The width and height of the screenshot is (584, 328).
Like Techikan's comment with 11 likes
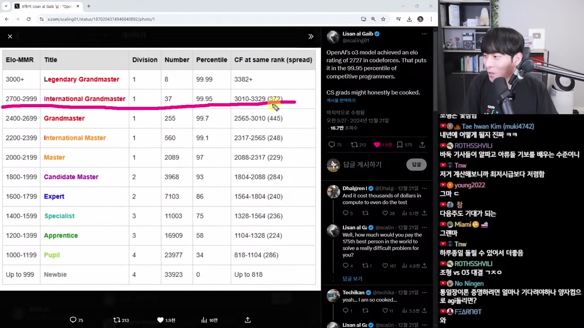pyautogui.click(x=388, y=311)
